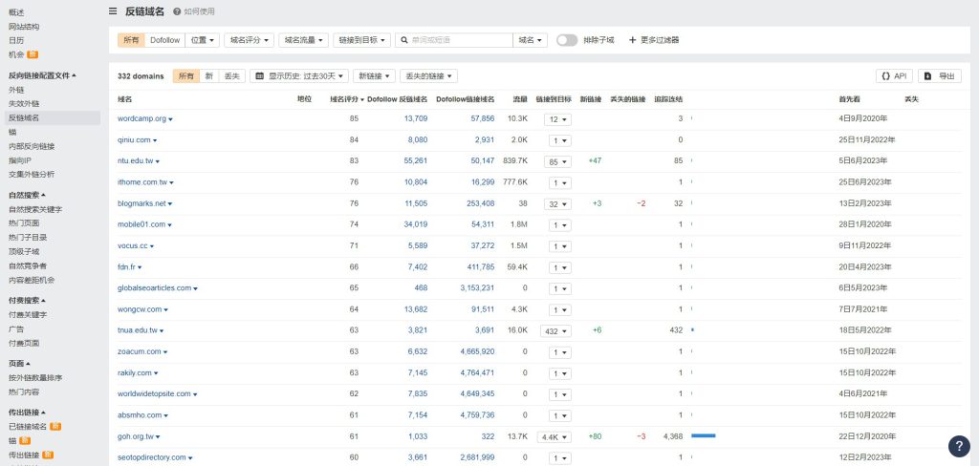Open the 域名评分 filter dropdown
The height and width of the screenshot is (466, 979).
click(x=250, y=40)
